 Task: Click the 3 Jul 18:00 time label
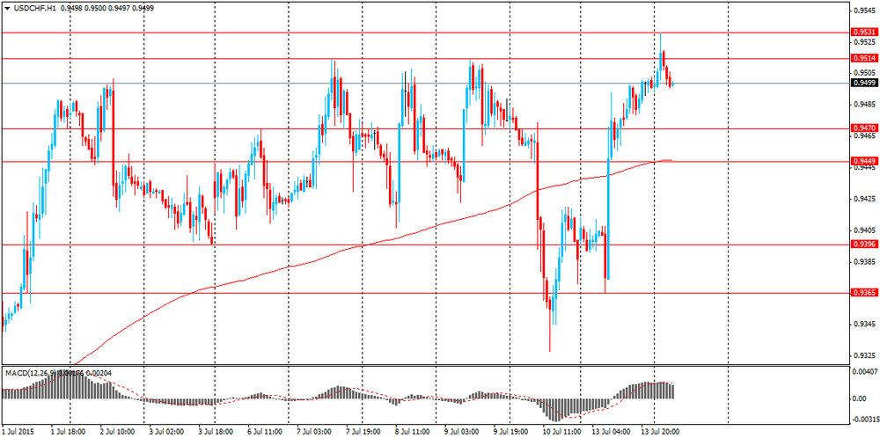coord(216,432)
